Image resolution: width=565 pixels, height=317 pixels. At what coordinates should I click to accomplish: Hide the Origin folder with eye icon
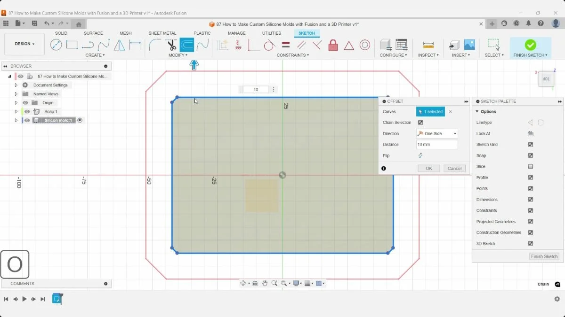coord(25,103)
